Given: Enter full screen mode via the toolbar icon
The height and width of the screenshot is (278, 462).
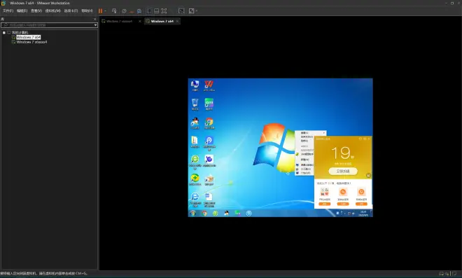Looking at the screenshot, I should coord(164,11).
